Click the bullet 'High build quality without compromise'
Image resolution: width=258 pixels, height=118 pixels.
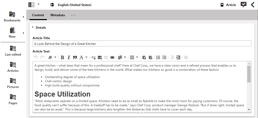tap(72, 85)
